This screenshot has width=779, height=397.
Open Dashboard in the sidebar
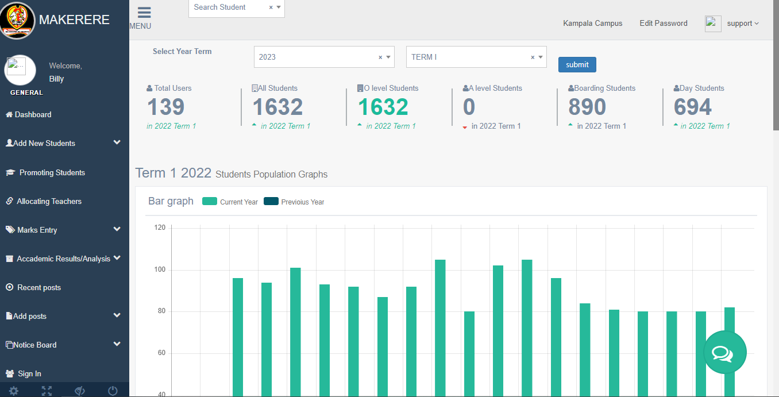[33, 115]
